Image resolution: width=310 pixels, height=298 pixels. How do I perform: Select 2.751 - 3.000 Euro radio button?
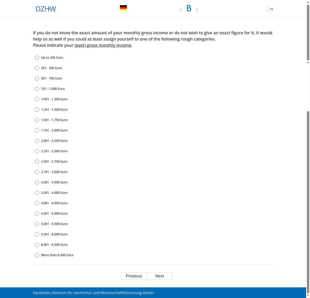37,172
